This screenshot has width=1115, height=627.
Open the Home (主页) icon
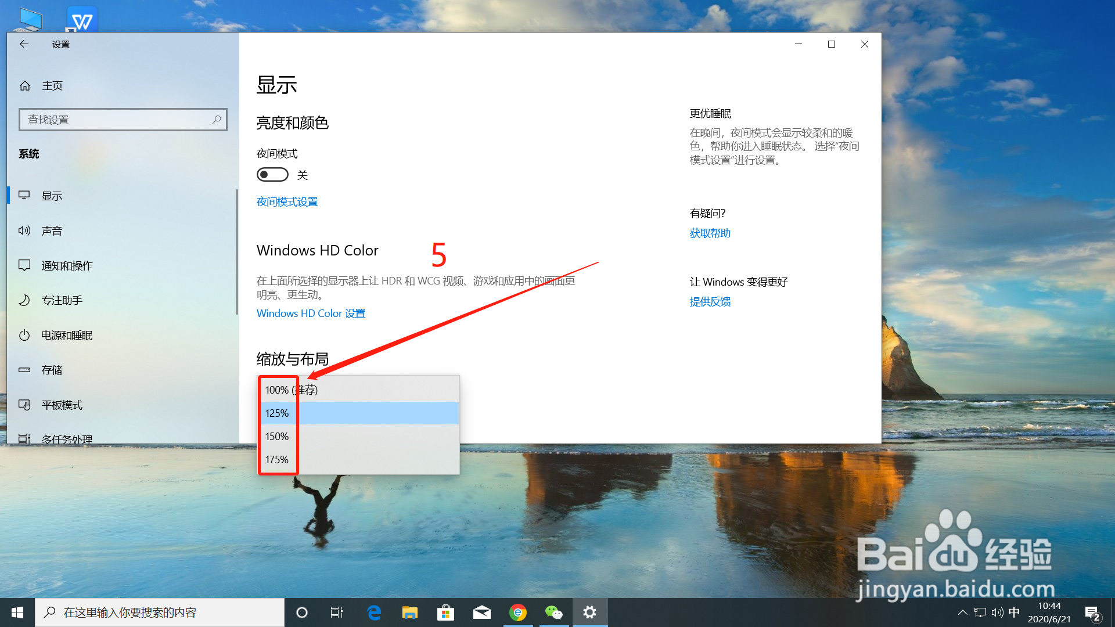click(x=25, y=86)
